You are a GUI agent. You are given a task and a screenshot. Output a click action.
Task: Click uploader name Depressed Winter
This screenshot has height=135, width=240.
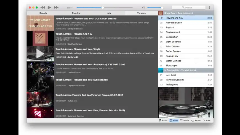pyautogui.click(x=76, y=86)
